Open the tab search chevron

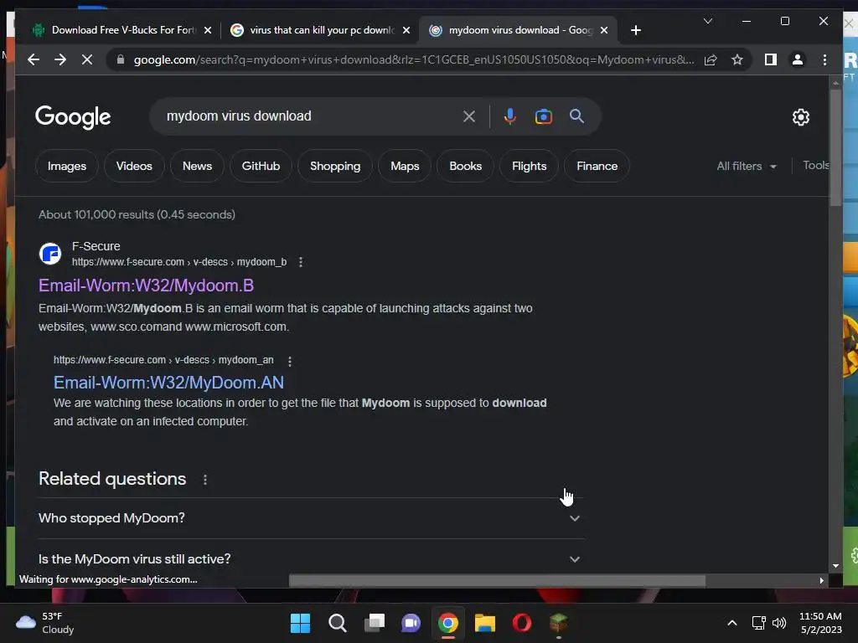pos(707,21)
